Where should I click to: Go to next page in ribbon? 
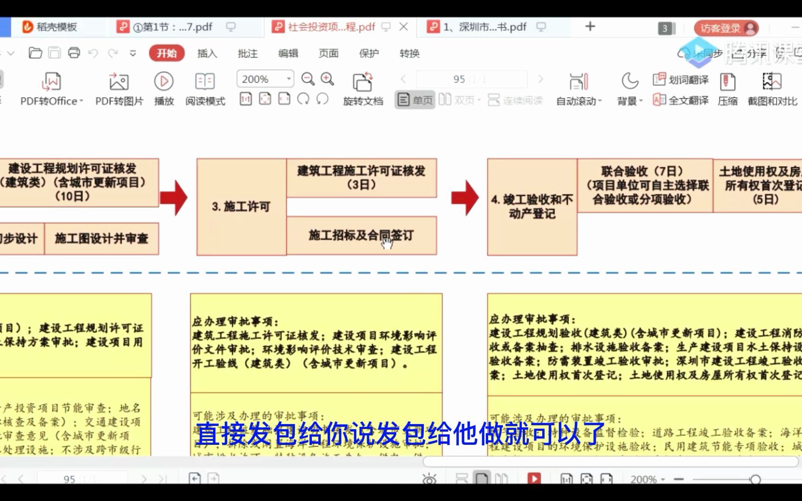(540, 79)
